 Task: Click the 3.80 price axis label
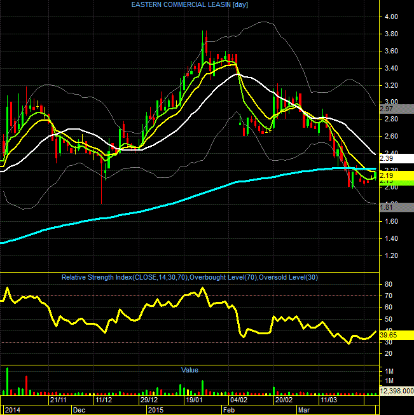[x=391, y=34]
